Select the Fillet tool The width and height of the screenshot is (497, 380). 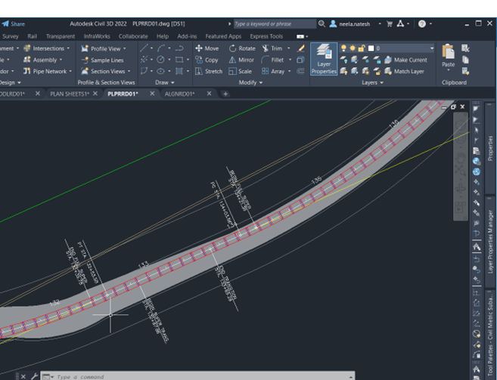pyautogui.click(x=272, y=60)
